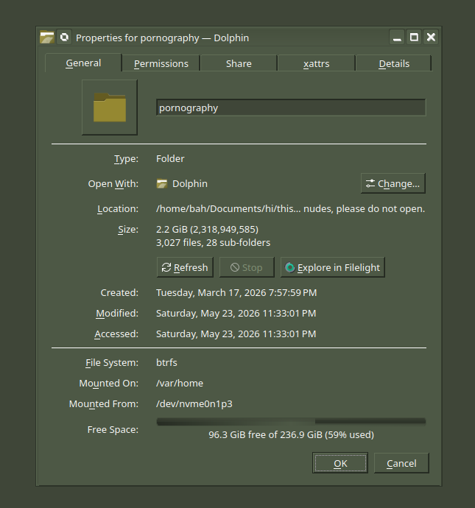475x508 pixels.
Task: Click the Accessed date value
Action: tap(236, 334)
